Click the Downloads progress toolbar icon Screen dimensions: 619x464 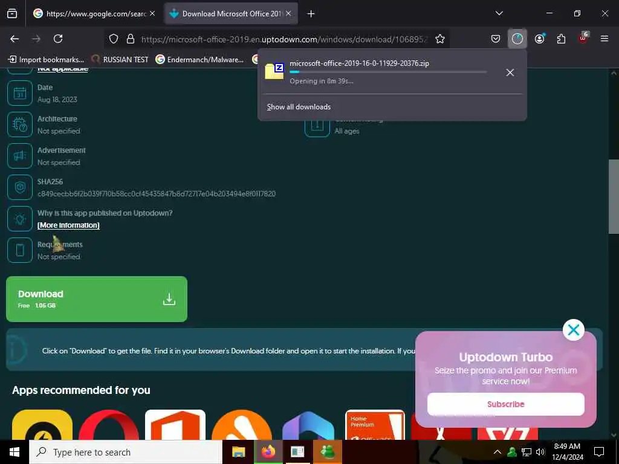517,39
